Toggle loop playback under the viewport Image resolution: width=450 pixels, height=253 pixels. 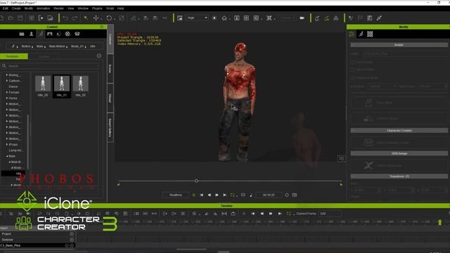233,195
